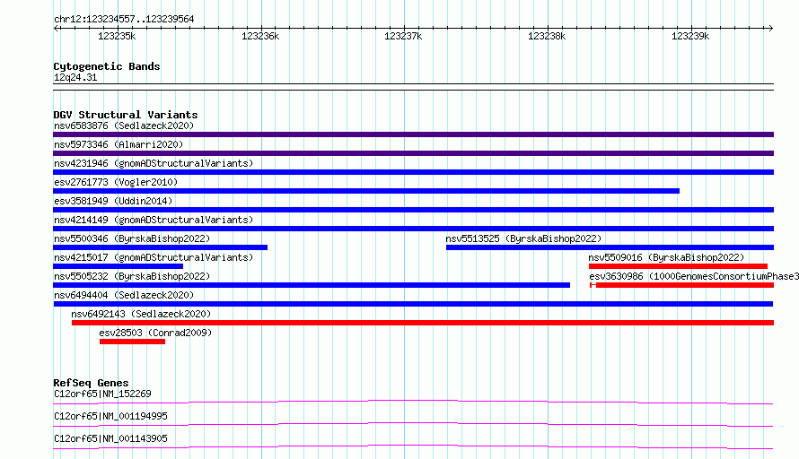Click the 123238k ruler tick label
This screenshot has width=799, height=459.
click(x=547, y=36)
